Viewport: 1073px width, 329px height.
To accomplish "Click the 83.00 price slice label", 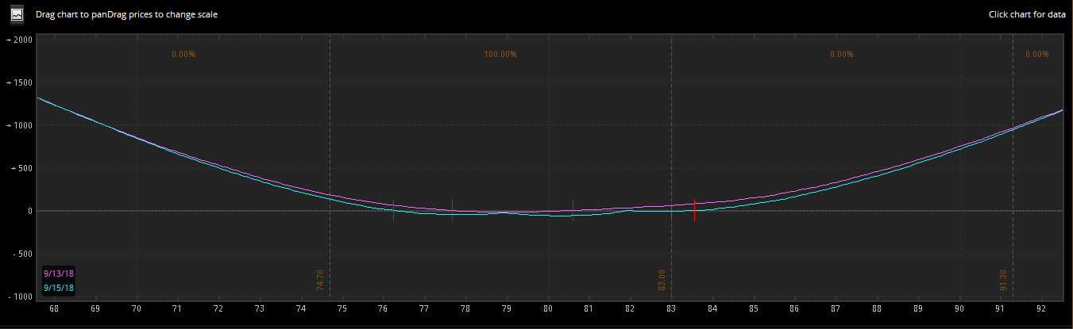I will (x=662, y=280).
